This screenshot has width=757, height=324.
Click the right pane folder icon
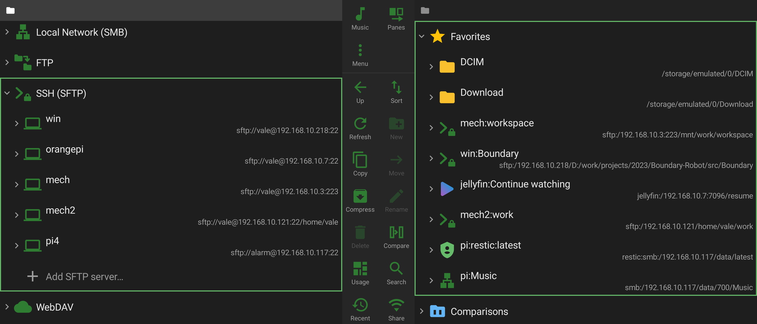click(425, 11)
